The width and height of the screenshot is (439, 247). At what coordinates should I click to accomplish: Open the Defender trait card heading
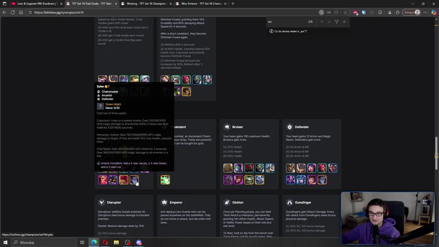coord(302,127)
